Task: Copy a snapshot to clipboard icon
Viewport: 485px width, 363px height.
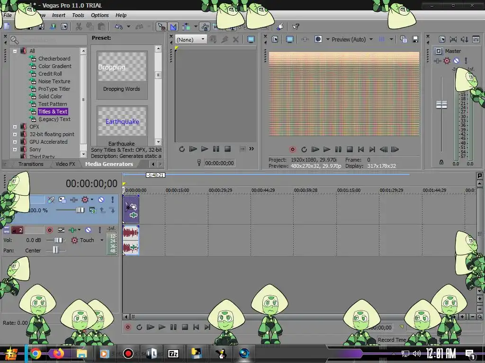Action: click(404, 39)
